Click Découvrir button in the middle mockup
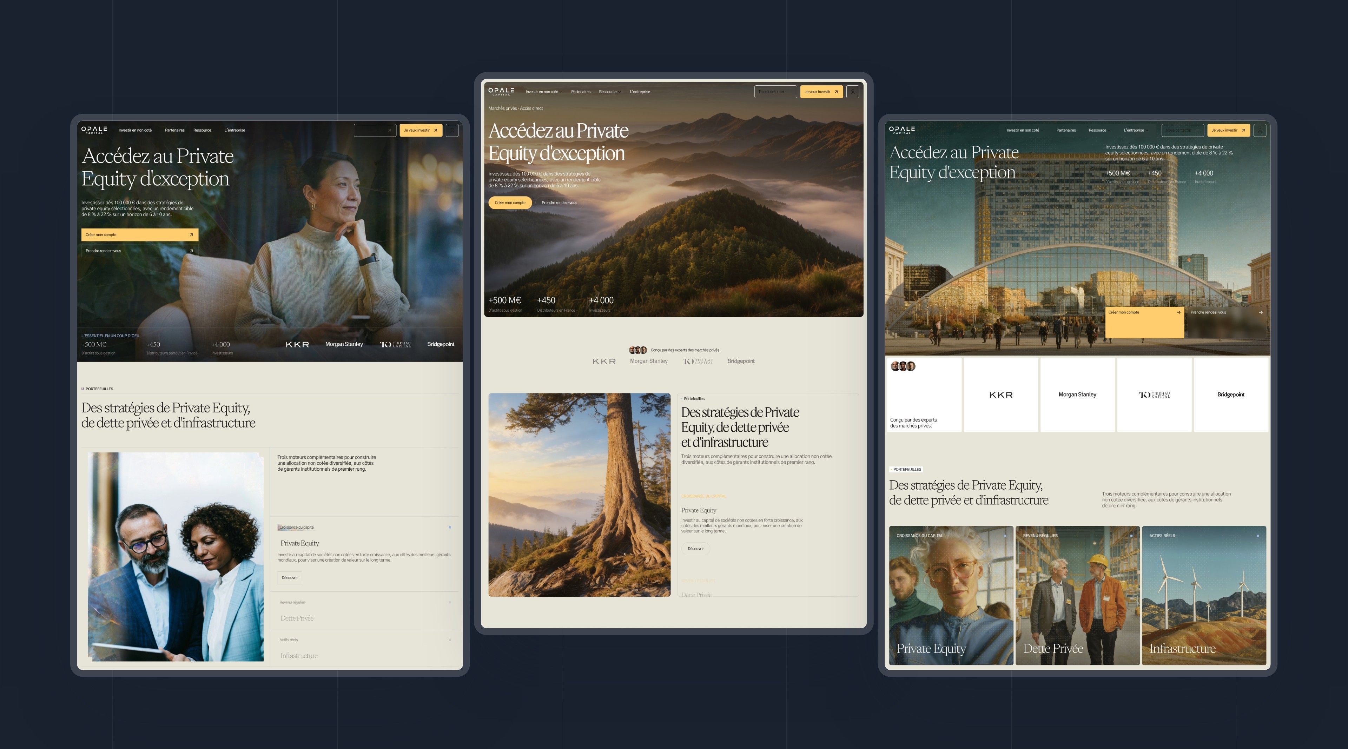 coord(695,549)
